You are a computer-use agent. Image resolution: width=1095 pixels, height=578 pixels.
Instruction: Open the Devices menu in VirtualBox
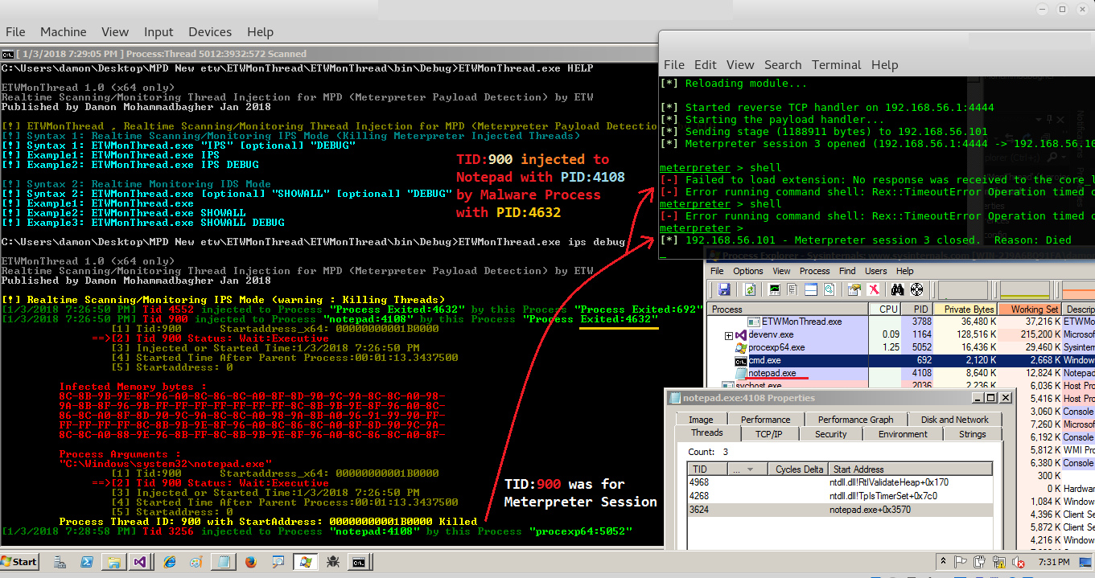click(209, 32)
